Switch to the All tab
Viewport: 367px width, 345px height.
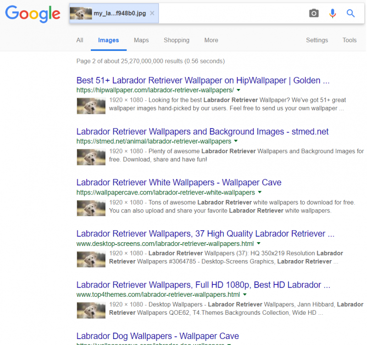[79, 40]
